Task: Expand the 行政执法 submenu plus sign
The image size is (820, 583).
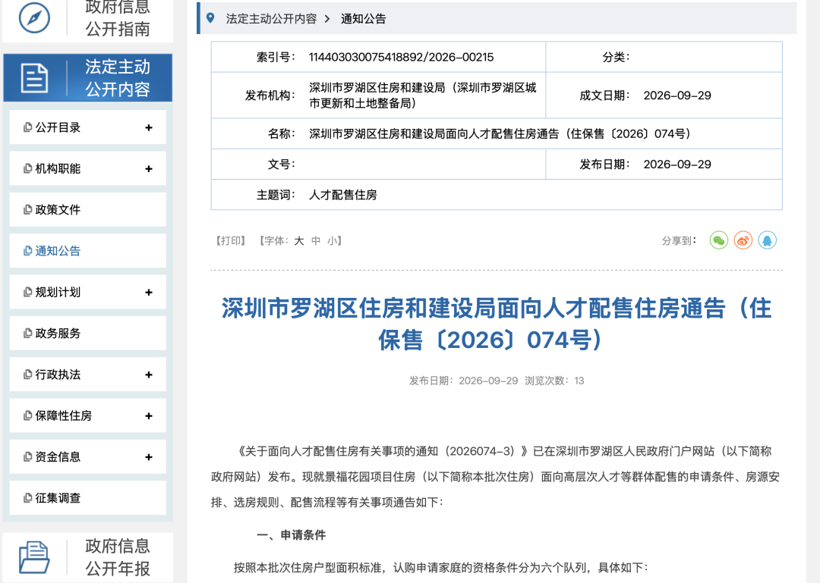Action: coord(149,375)
